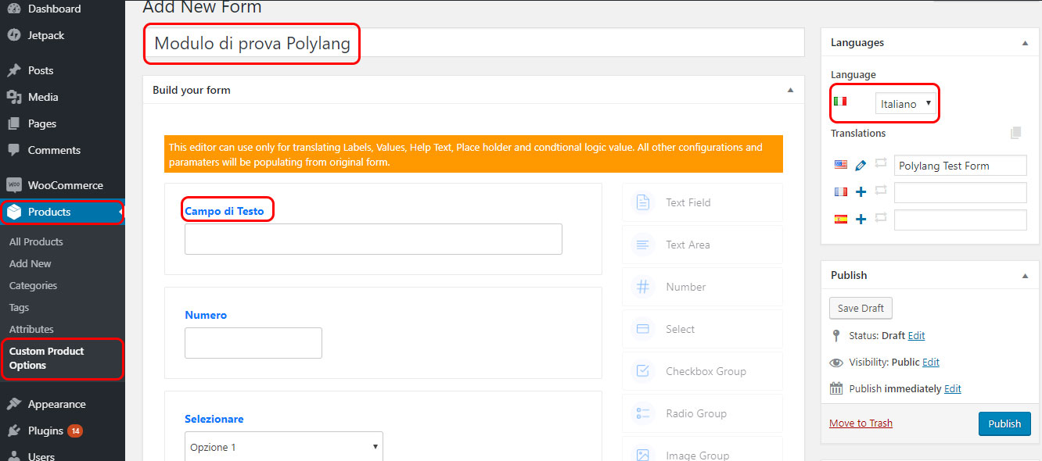Collapse the Publish panel
This screenshot has width=1042, height=461.
pyautogui.click(x=1025, y=275)
